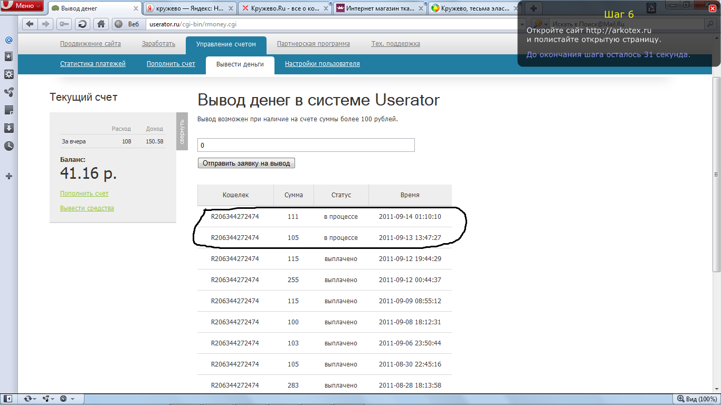Collapse the balance panel via свернуть

(182, 131)
